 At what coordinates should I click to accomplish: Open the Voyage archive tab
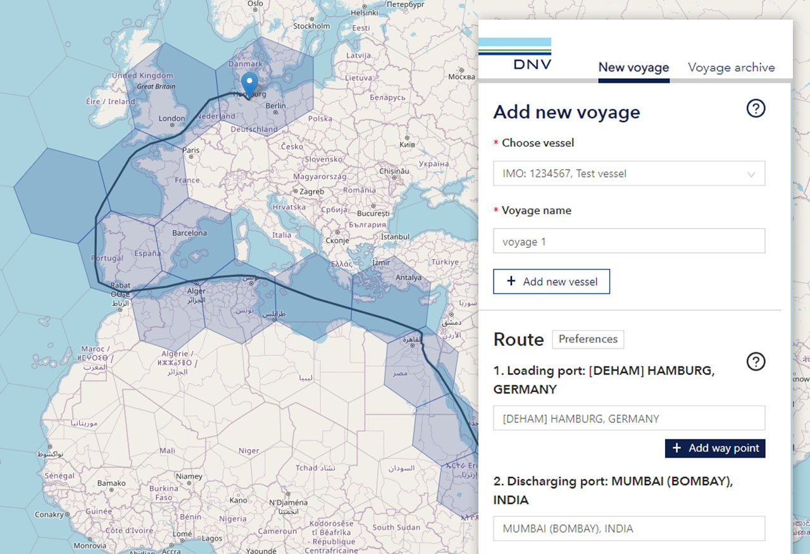pos(731,68)
